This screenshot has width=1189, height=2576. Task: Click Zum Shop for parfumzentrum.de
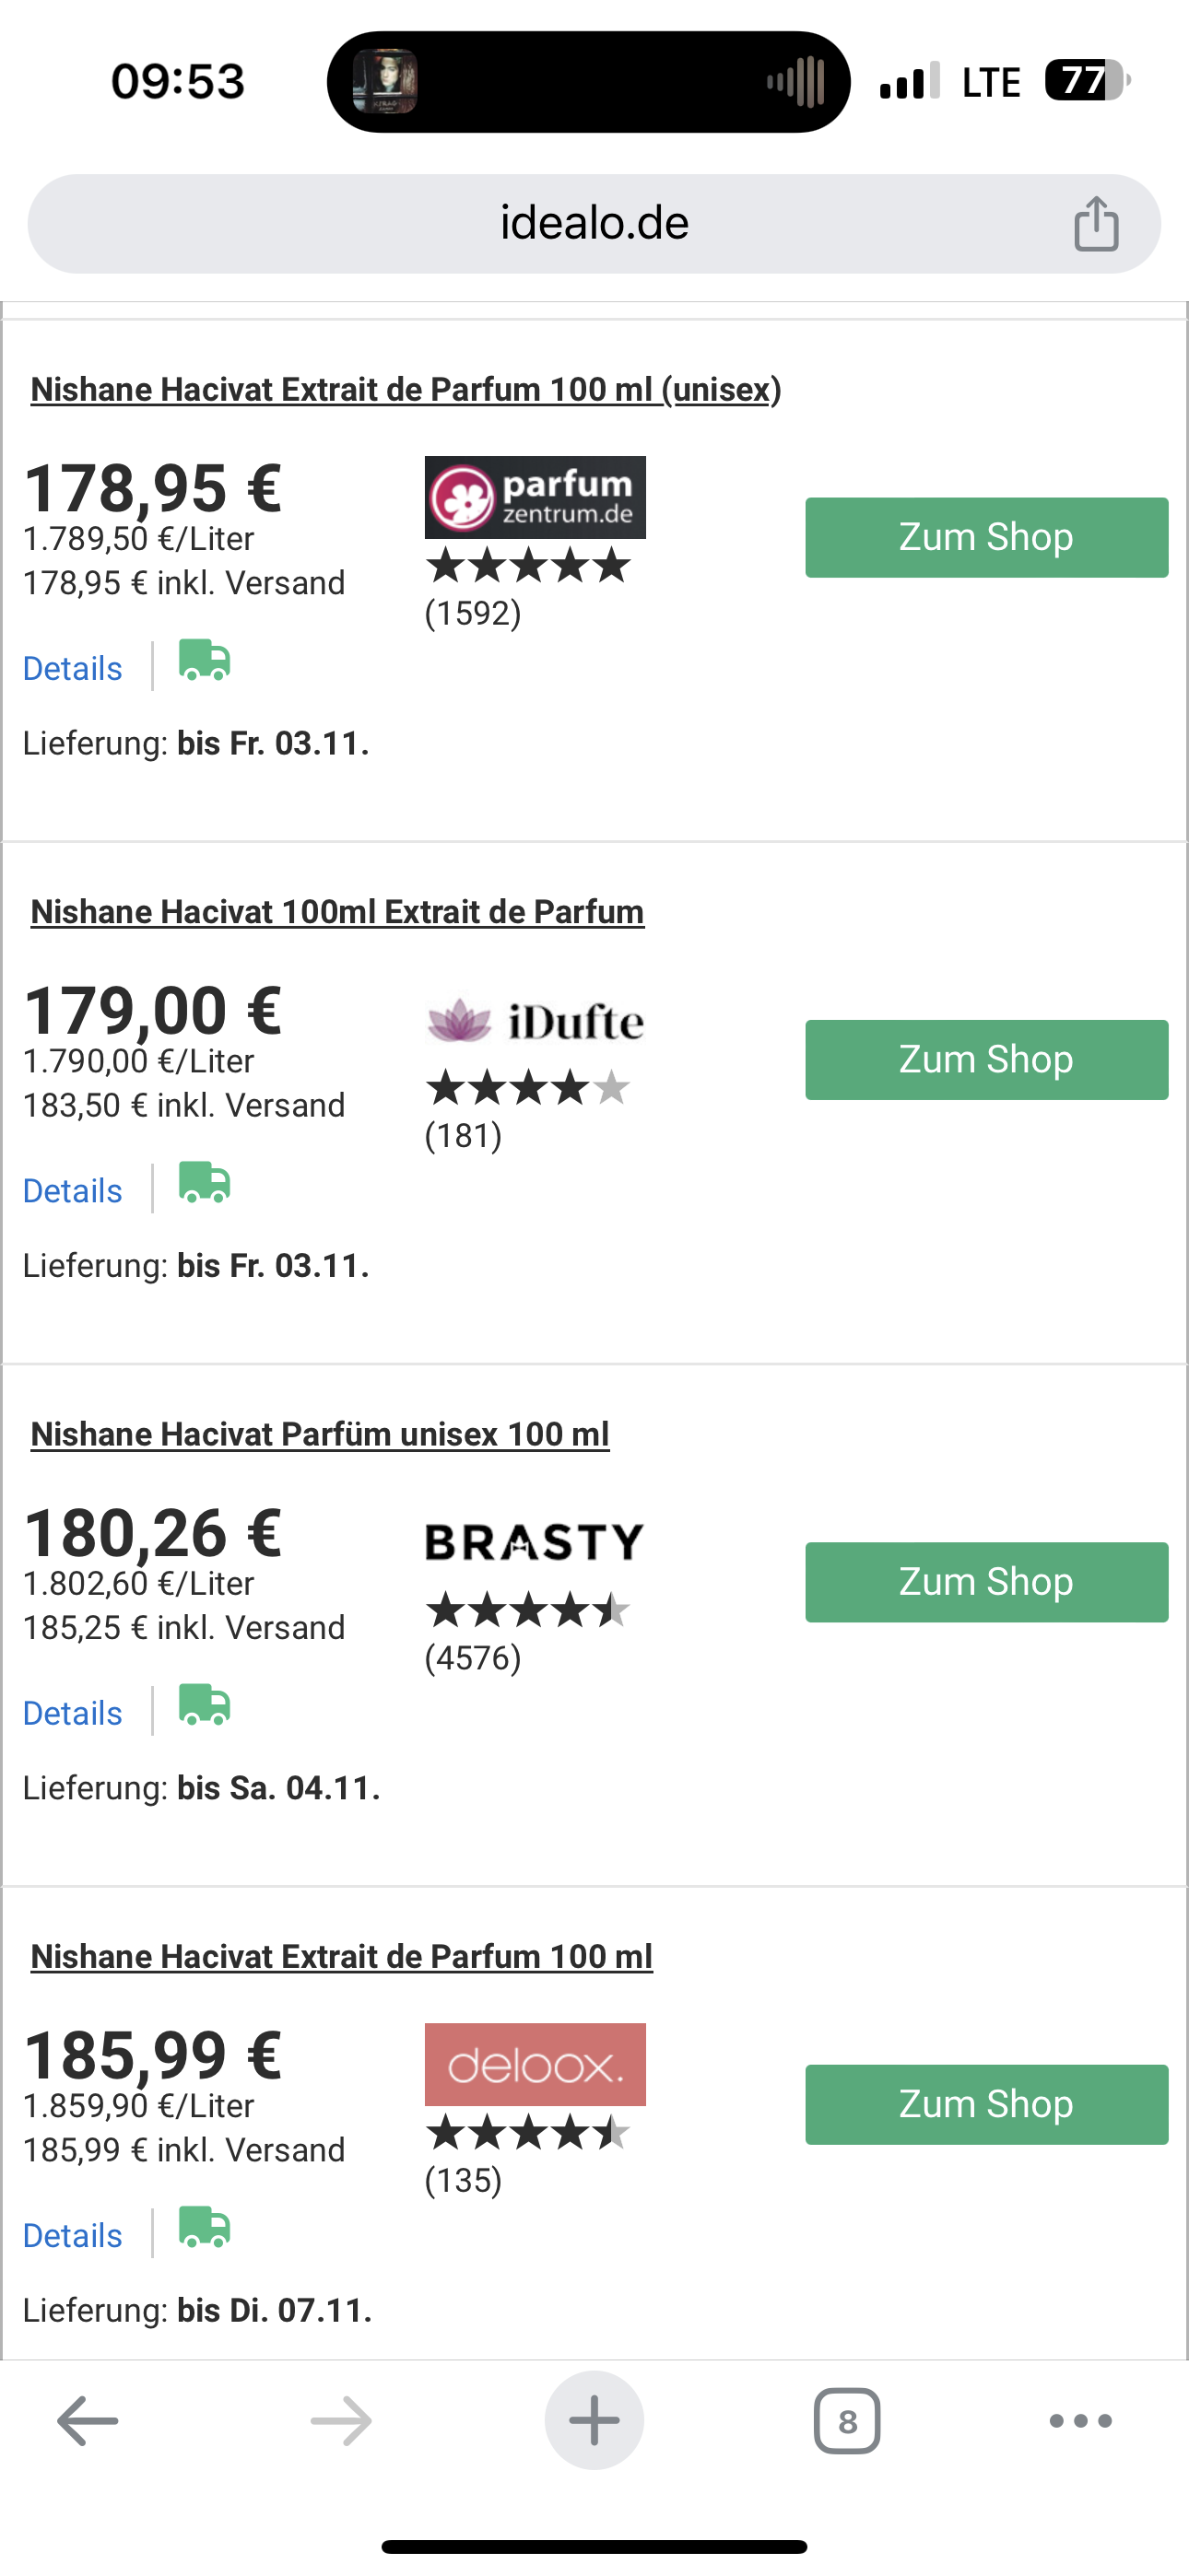987,538
